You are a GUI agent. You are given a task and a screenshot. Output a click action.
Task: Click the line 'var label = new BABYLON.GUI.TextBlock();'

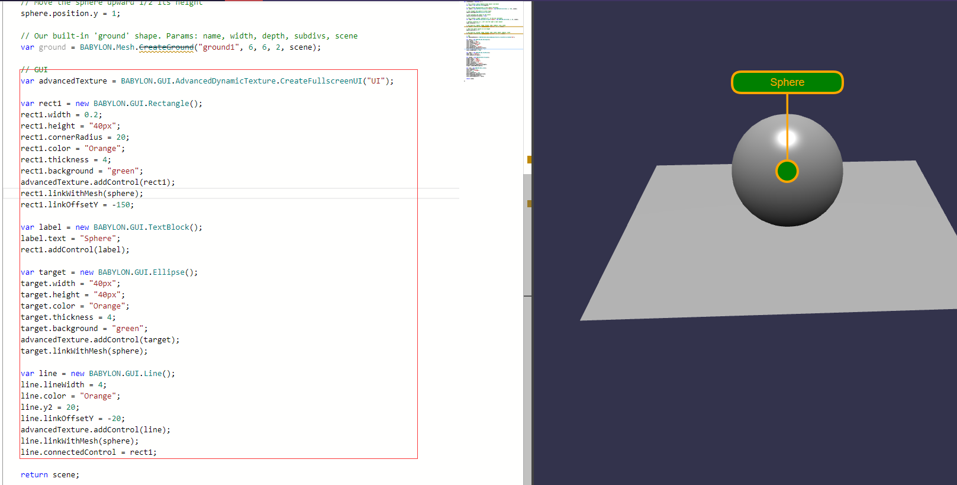click(111, 227)
